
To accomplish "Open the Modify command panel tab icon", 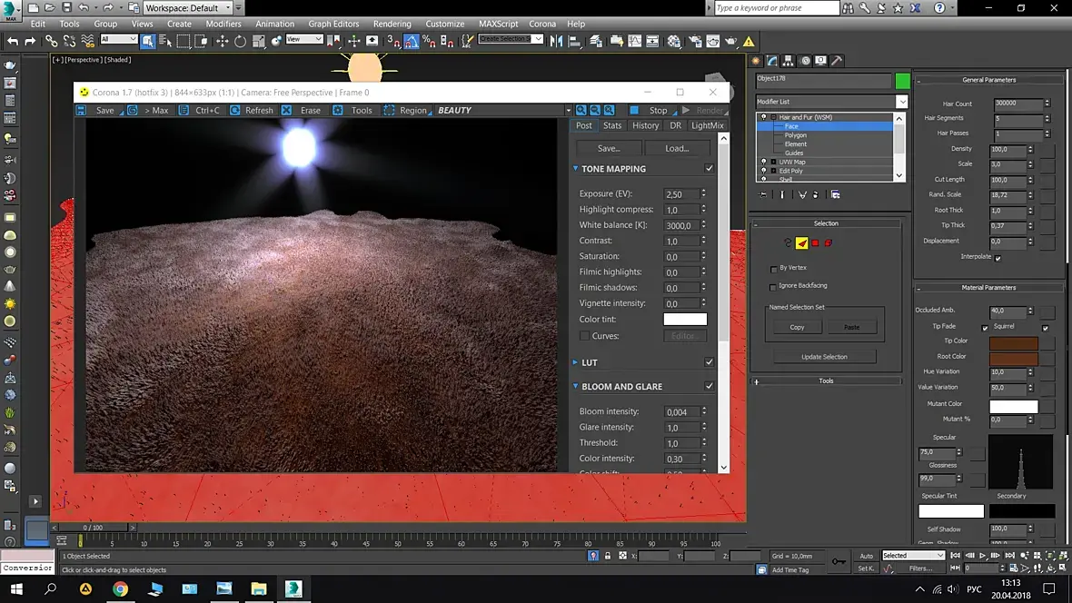I will tap(772, 61).
